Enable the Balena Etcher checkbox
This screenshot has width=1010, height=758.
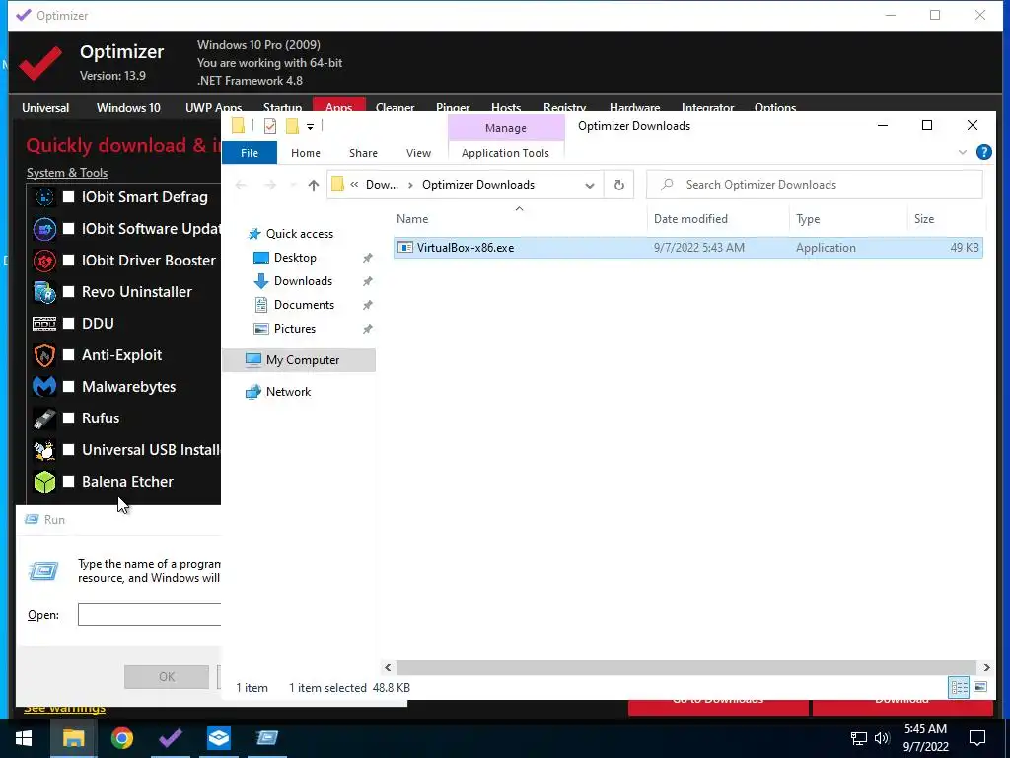click(68, 482)
